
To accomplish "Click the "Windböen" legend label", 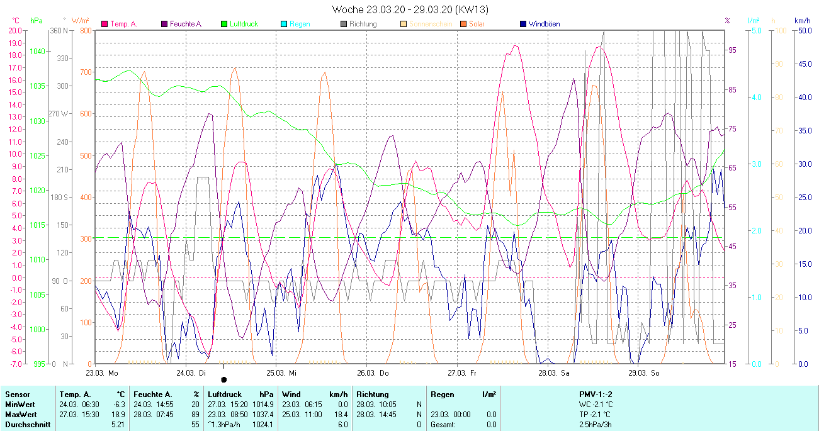I will click(x=544, y=24).
